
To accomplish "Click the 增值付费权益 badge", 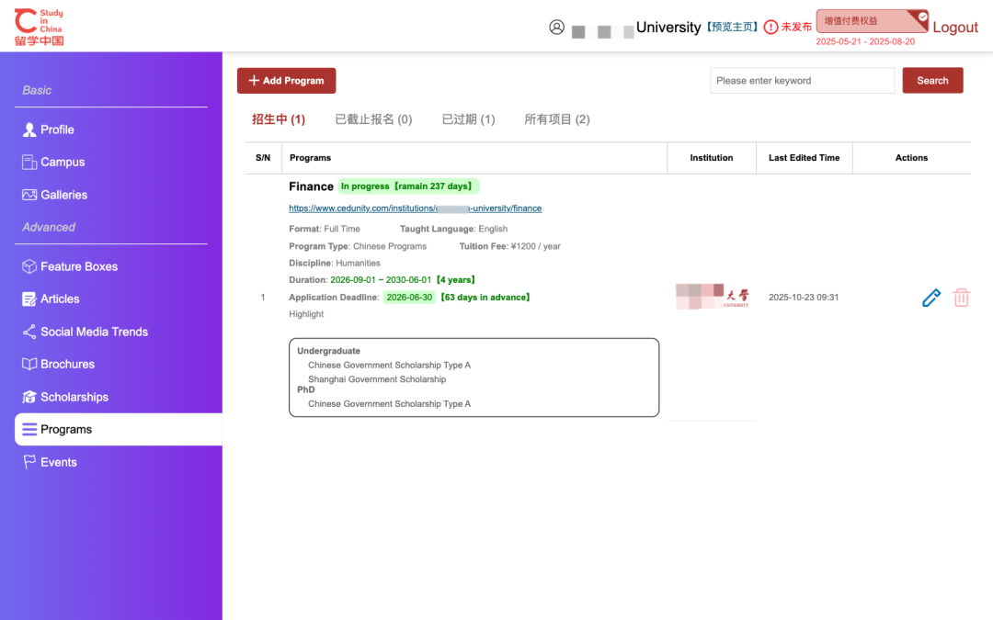I will 872,21.
